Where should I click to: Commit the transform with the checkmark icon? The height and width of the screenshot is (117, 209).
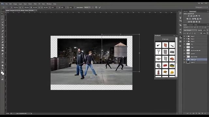pyautogui.click(x=100, y=7)
